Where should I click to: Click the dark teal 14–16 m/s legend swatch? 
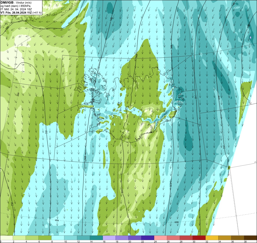(x=96, y=238)
